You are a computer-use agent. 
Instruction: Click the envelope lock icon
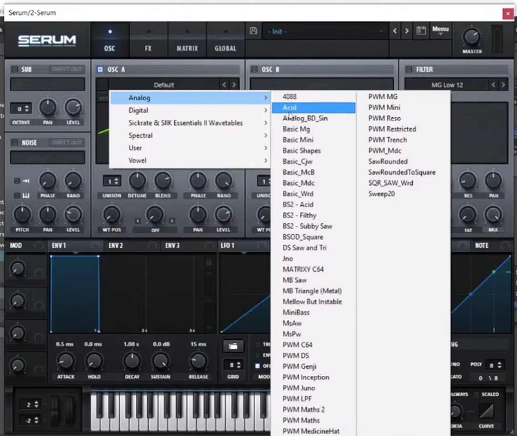(208, 262)
